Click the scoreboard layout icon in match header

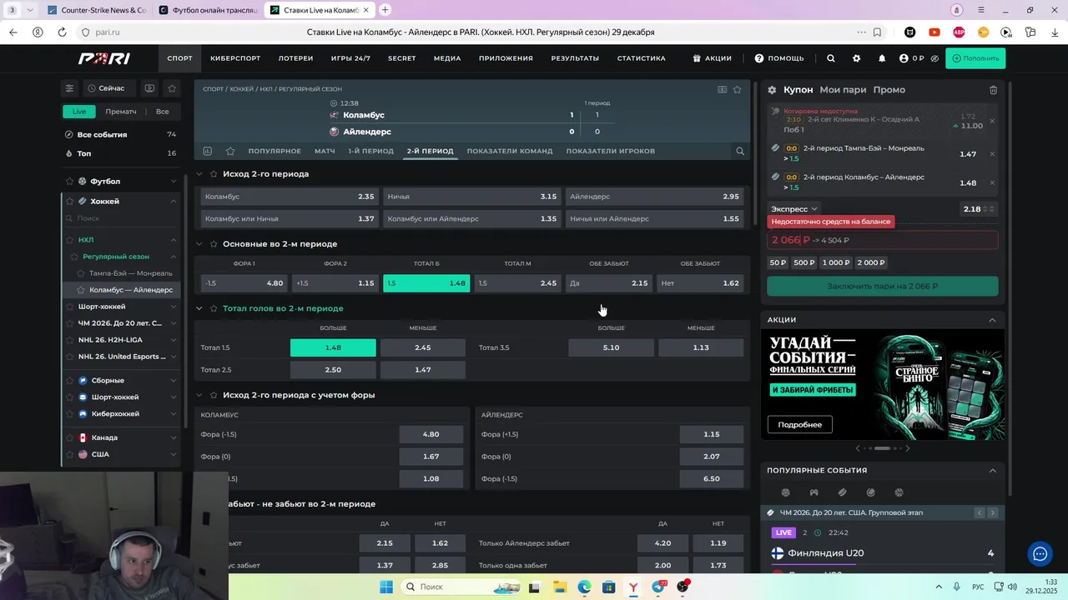tap(723, 89)
